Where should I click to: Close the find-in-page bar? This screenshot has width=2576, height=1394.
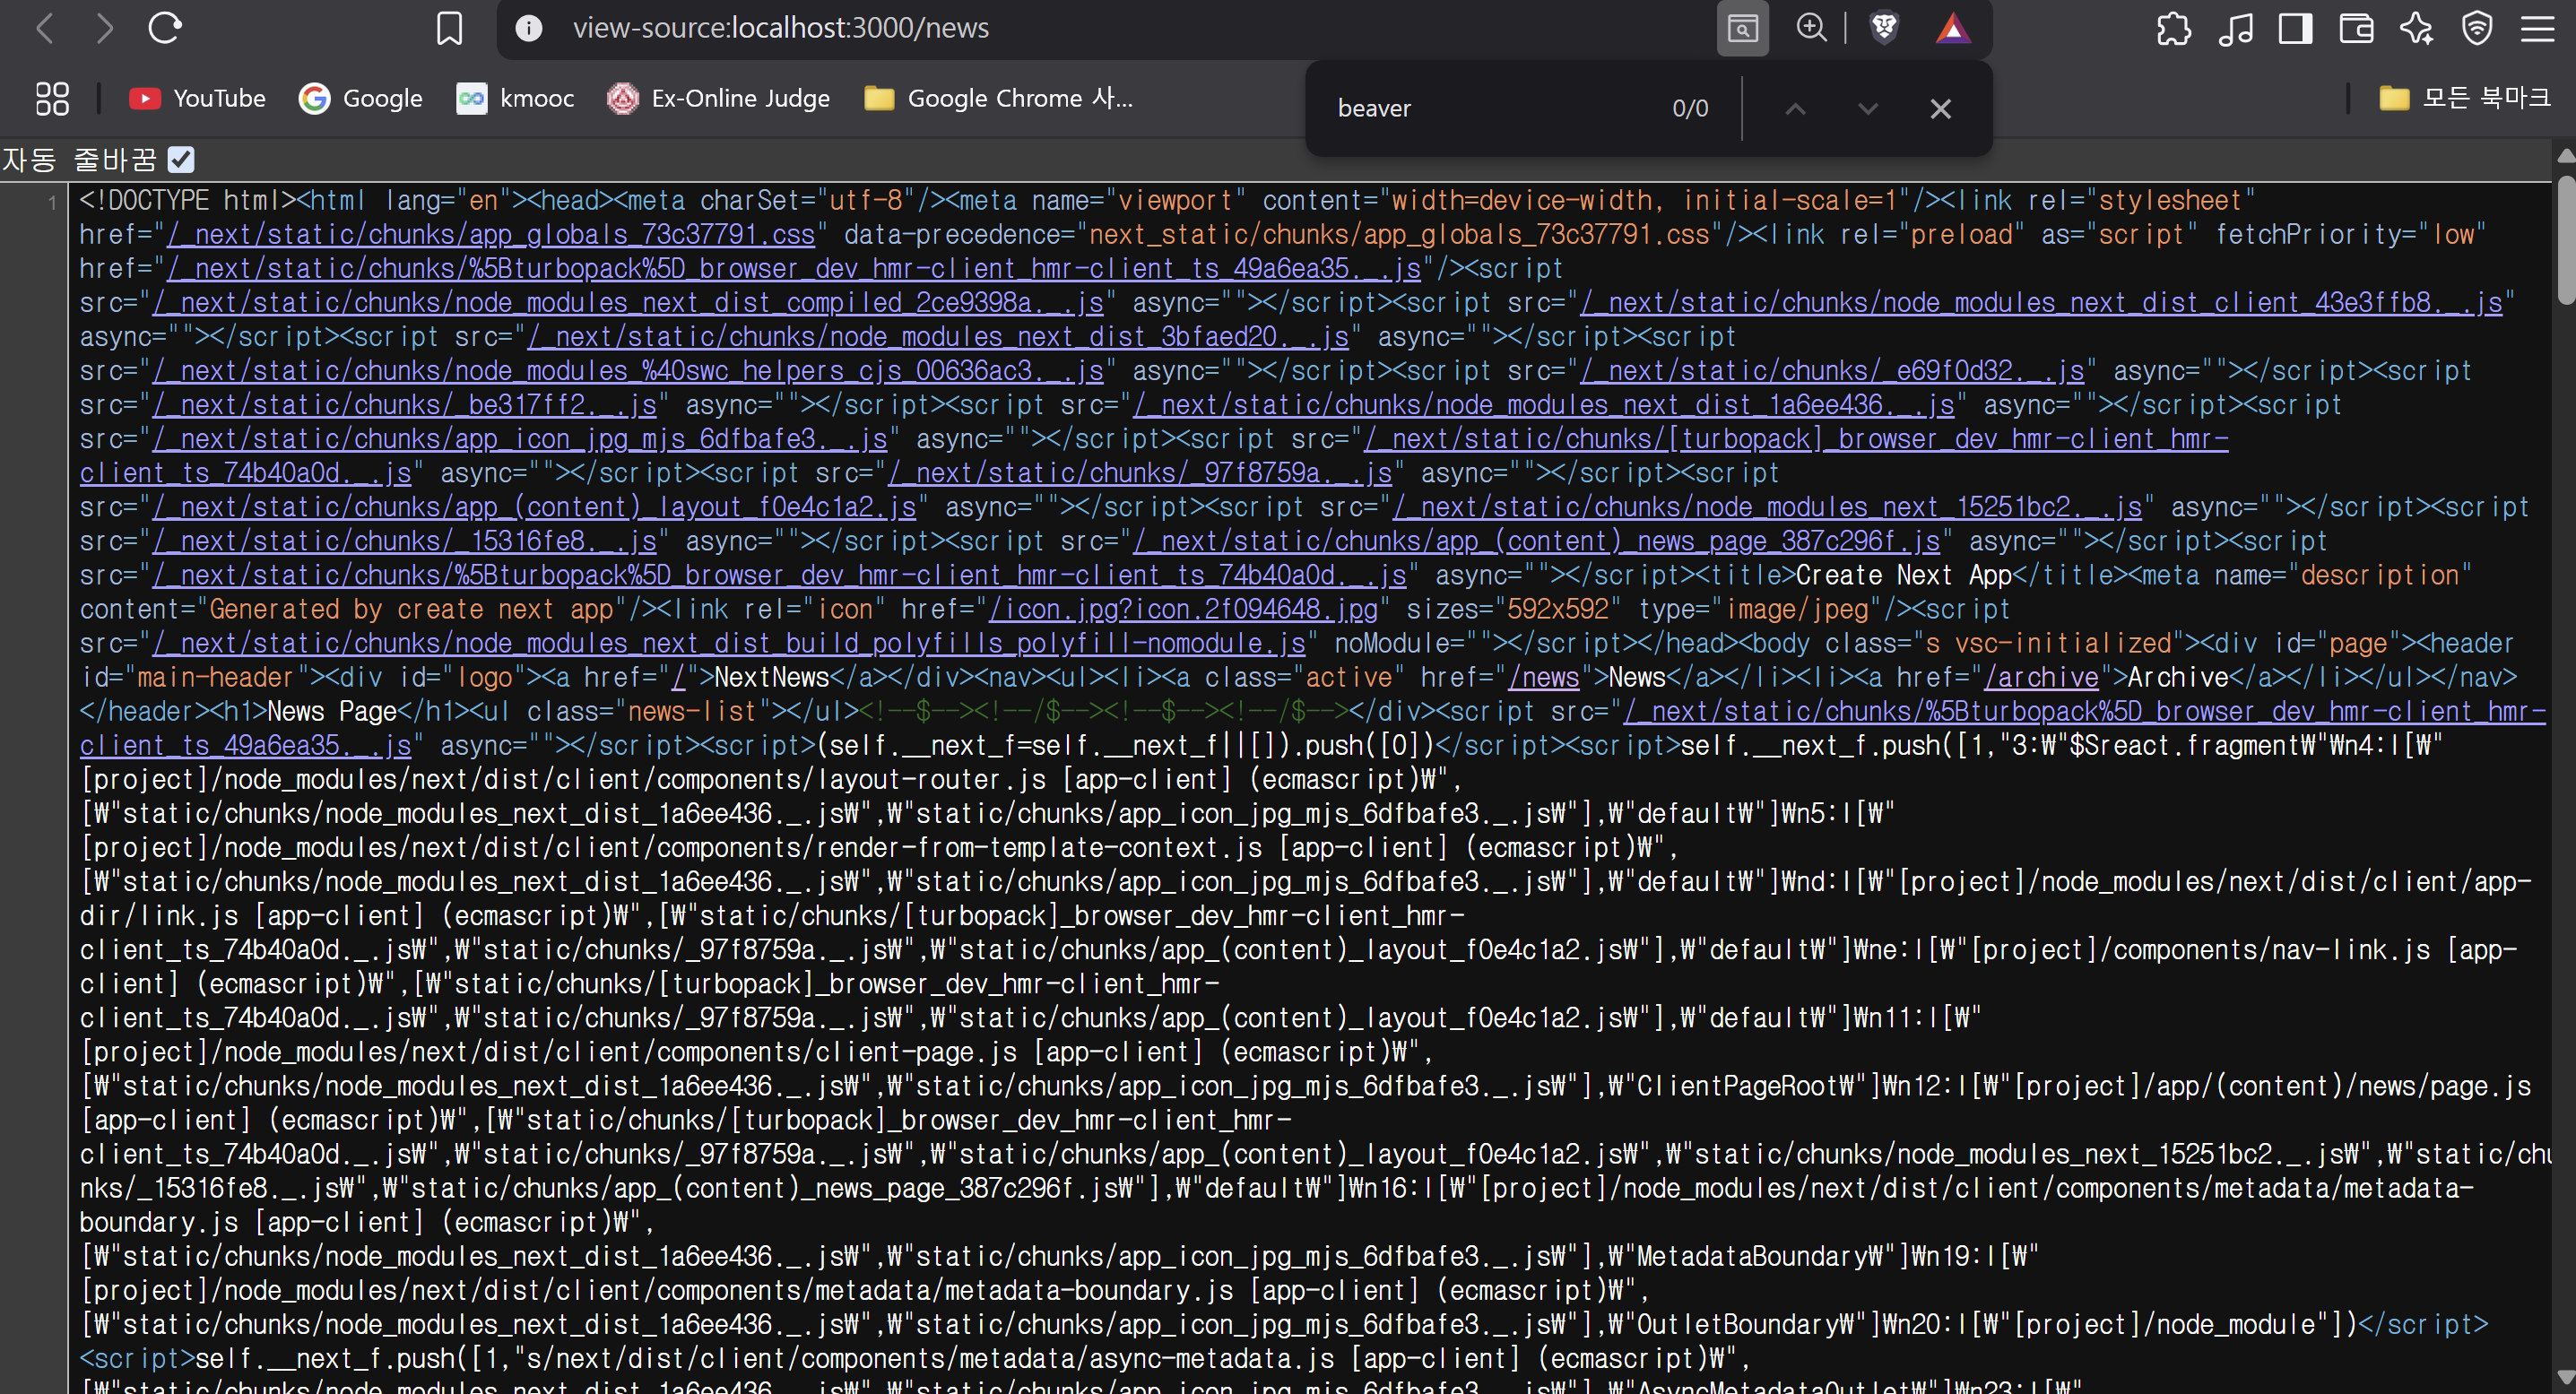[1940, 108]
